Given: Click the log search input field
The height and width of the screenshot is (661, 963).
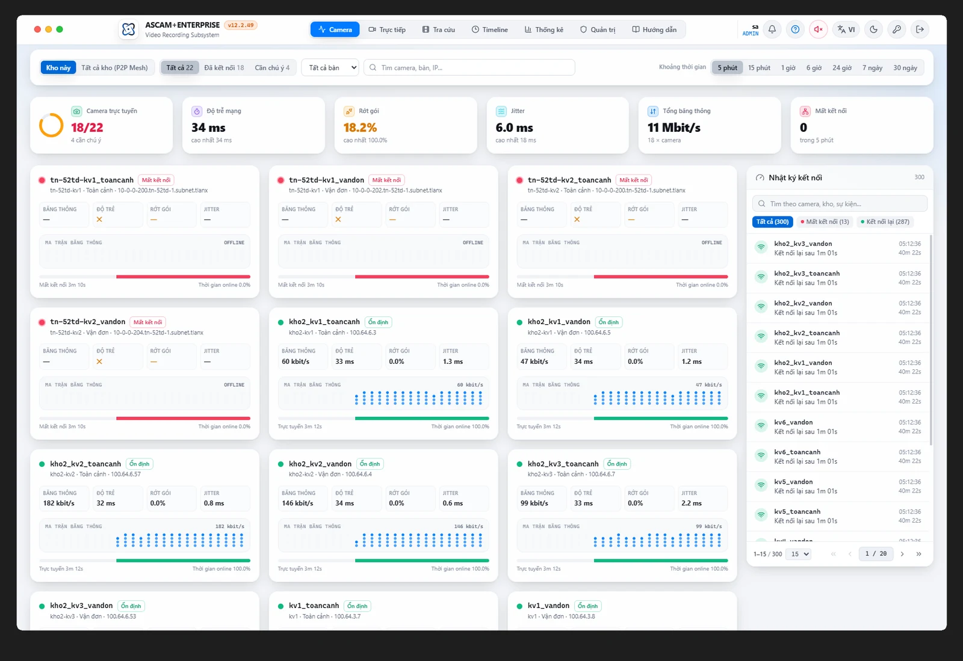Looking at the screenshot, I should tap(840, 204).
